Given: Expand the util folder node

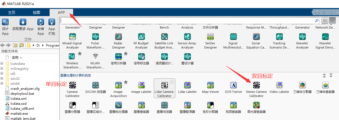Looking at the screenshot, I should (2, 73).
